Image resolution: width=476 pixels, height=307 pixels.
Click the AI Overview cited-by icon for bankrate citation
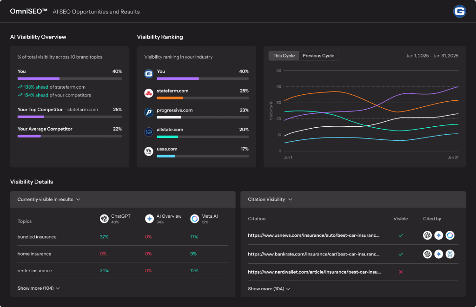pyautogui.click(x=438, y=254)
